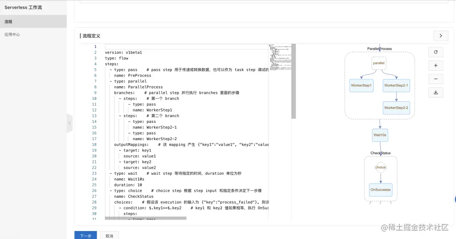Click the CheckStatus label in diagram
Viewport: 456px width, 239px height.
tap(380, 153)
